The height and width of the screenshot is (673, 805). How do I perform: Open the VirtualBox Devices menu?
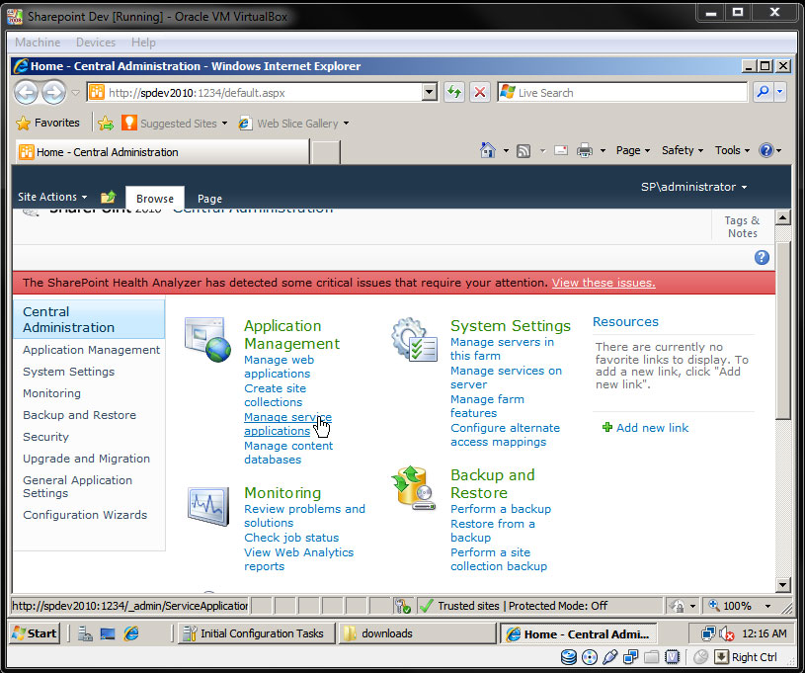96,42
